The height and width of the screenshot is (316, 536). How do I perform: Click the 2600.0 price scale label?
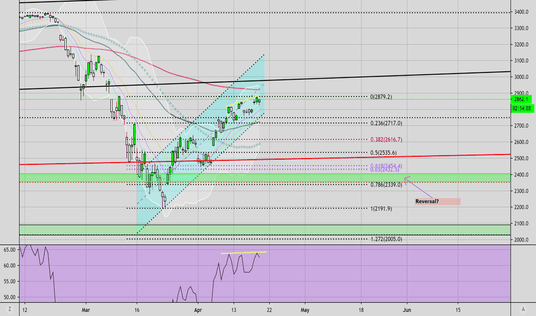coord(521,142)
